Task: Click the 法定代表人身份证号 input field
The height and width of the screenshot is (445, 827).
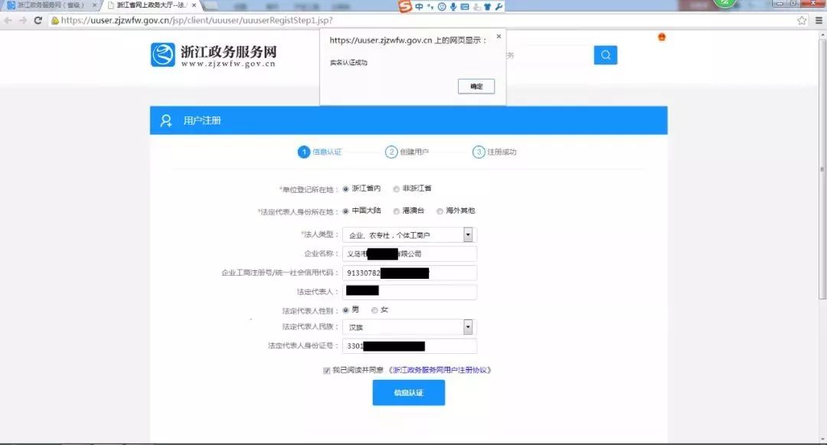Action: 410,346
